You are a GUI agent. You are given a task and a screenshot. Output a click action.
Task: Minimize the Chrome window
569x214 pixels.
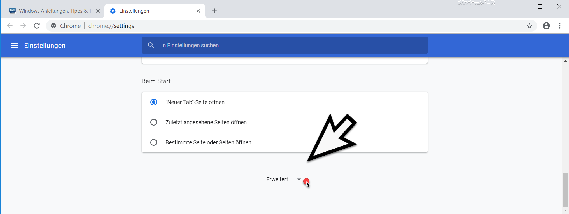(x=521, y=6)
